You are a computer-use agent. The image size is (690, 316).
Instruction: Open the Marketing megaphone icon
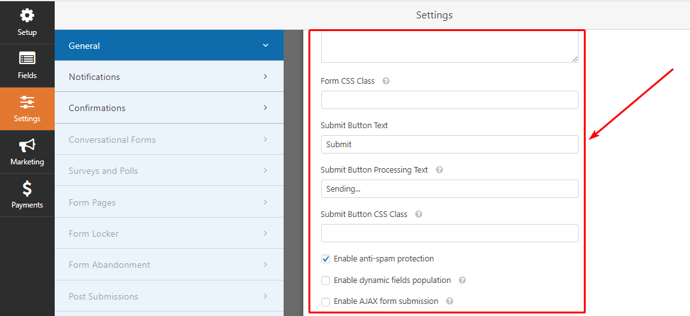tap(27, 145)
